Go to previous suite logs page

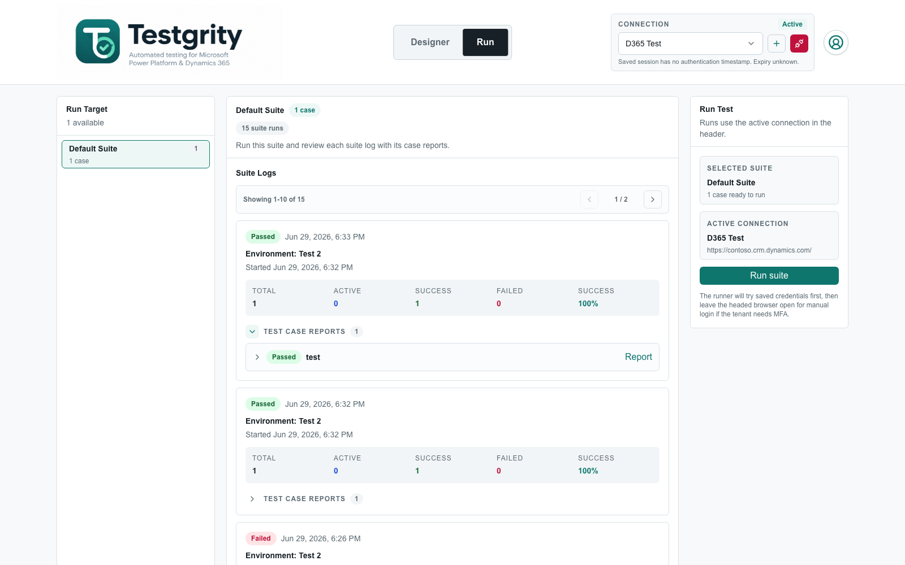589,199
